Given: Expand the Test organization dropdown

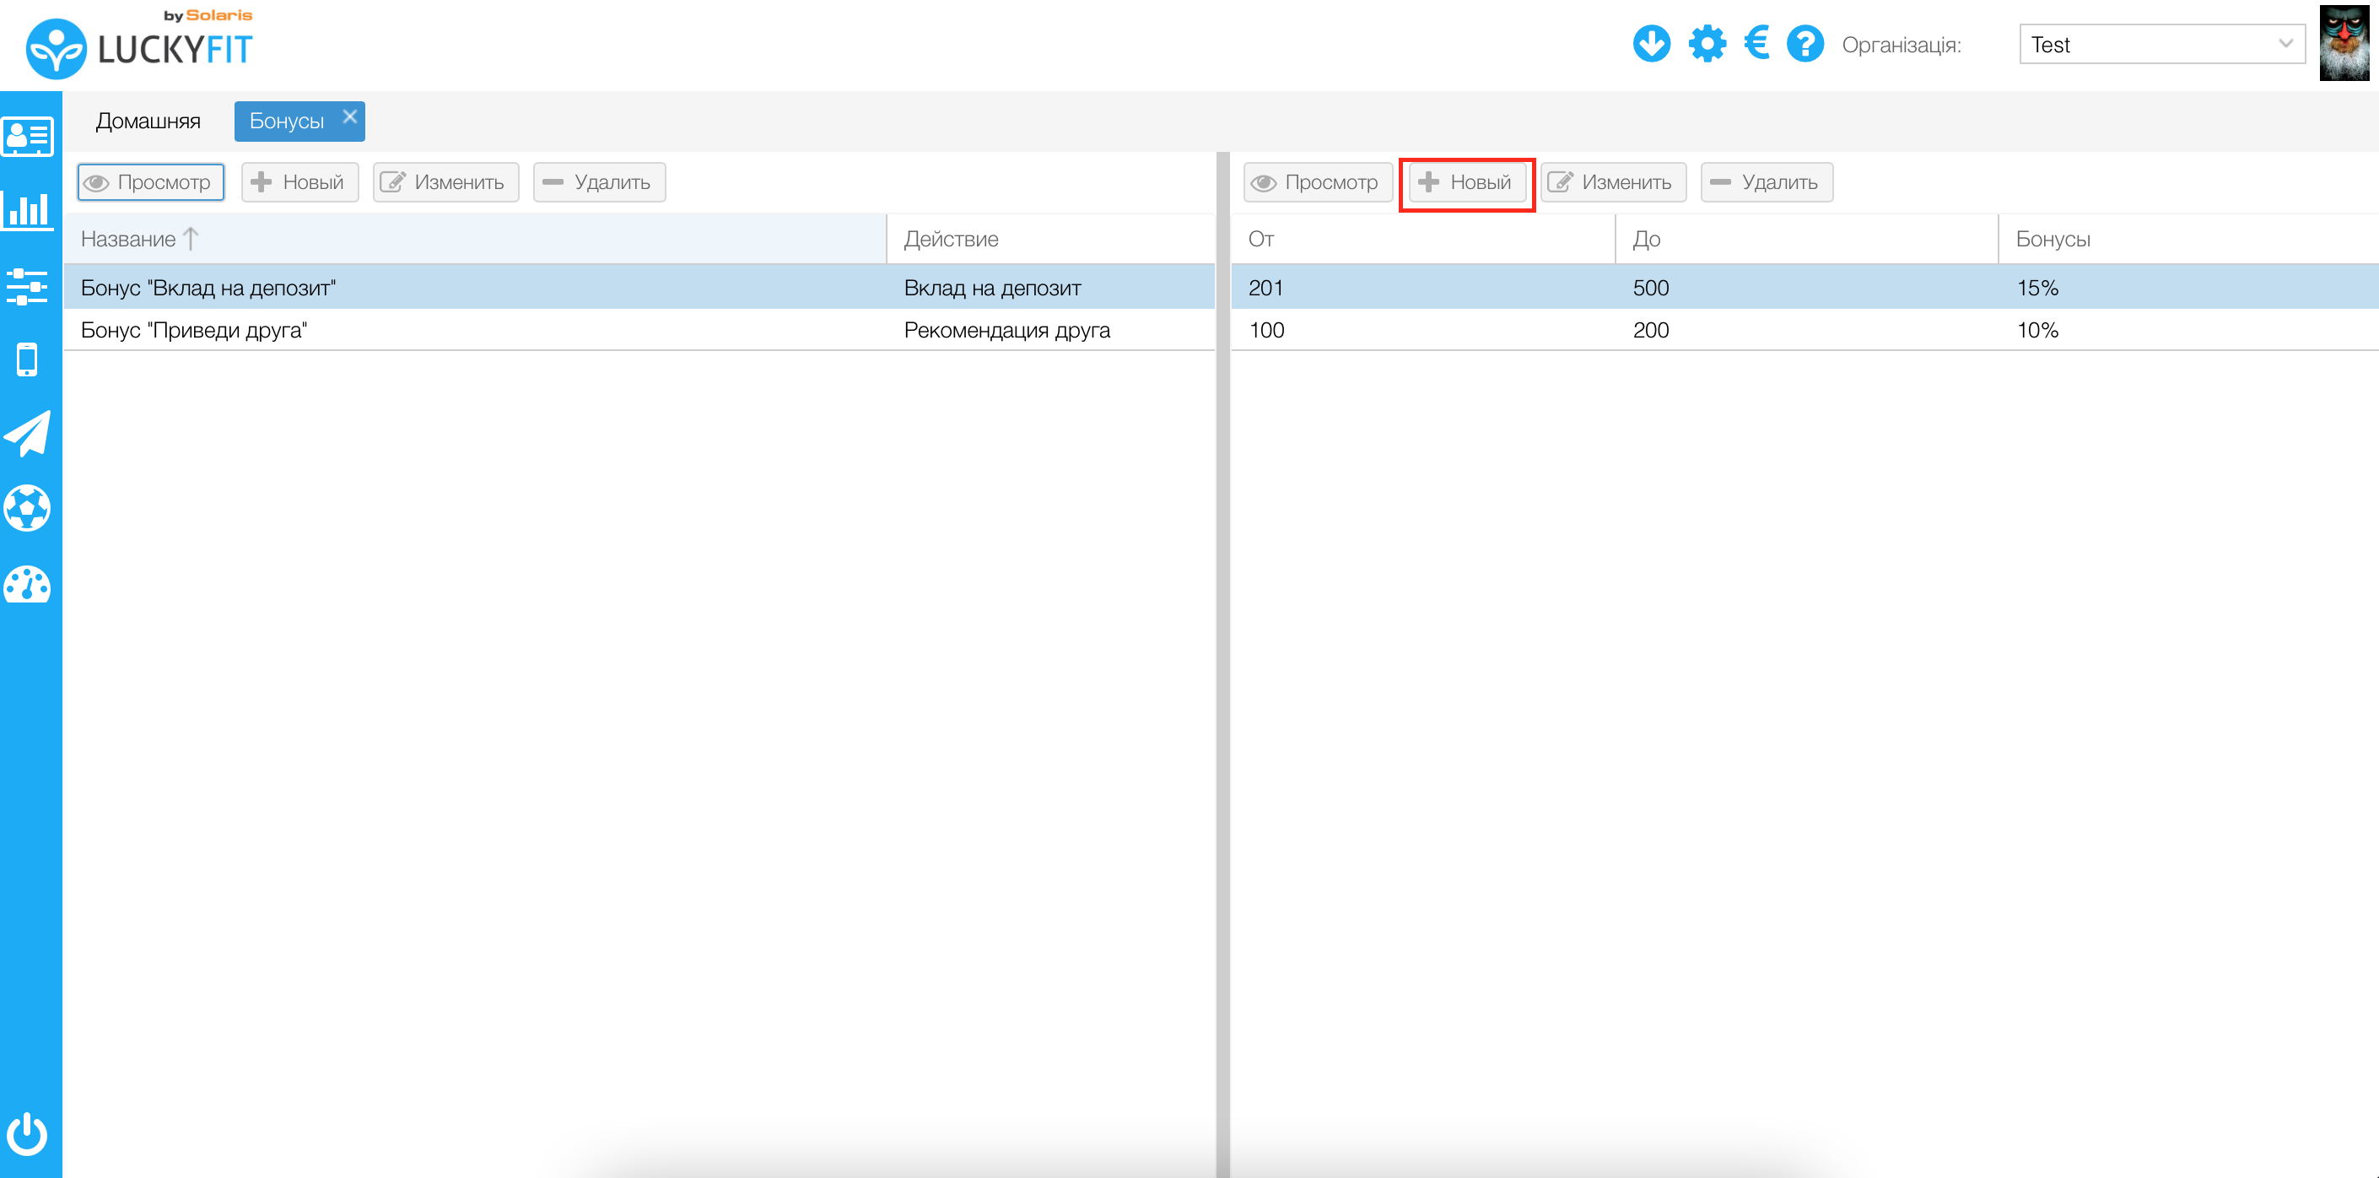Looking at the screenshot, I should [2161, 45].
